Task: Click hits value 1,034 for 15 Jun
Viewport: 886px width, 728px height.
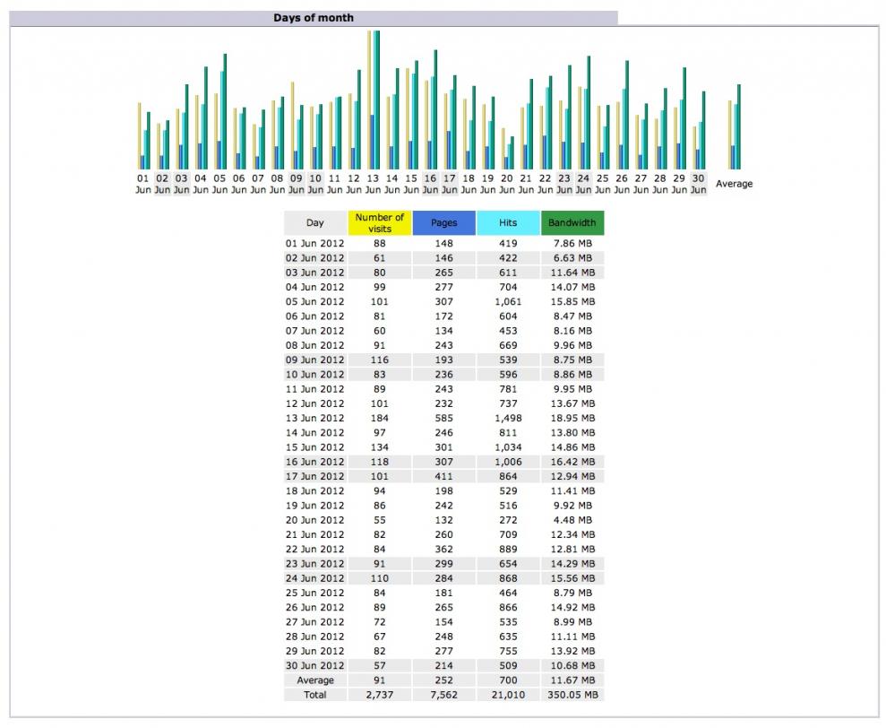Action: click(508, 447)
